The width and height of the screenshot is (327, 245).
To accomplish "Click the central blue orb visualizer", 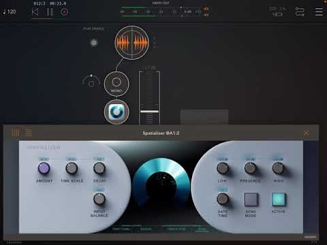I will pos(161,184).
